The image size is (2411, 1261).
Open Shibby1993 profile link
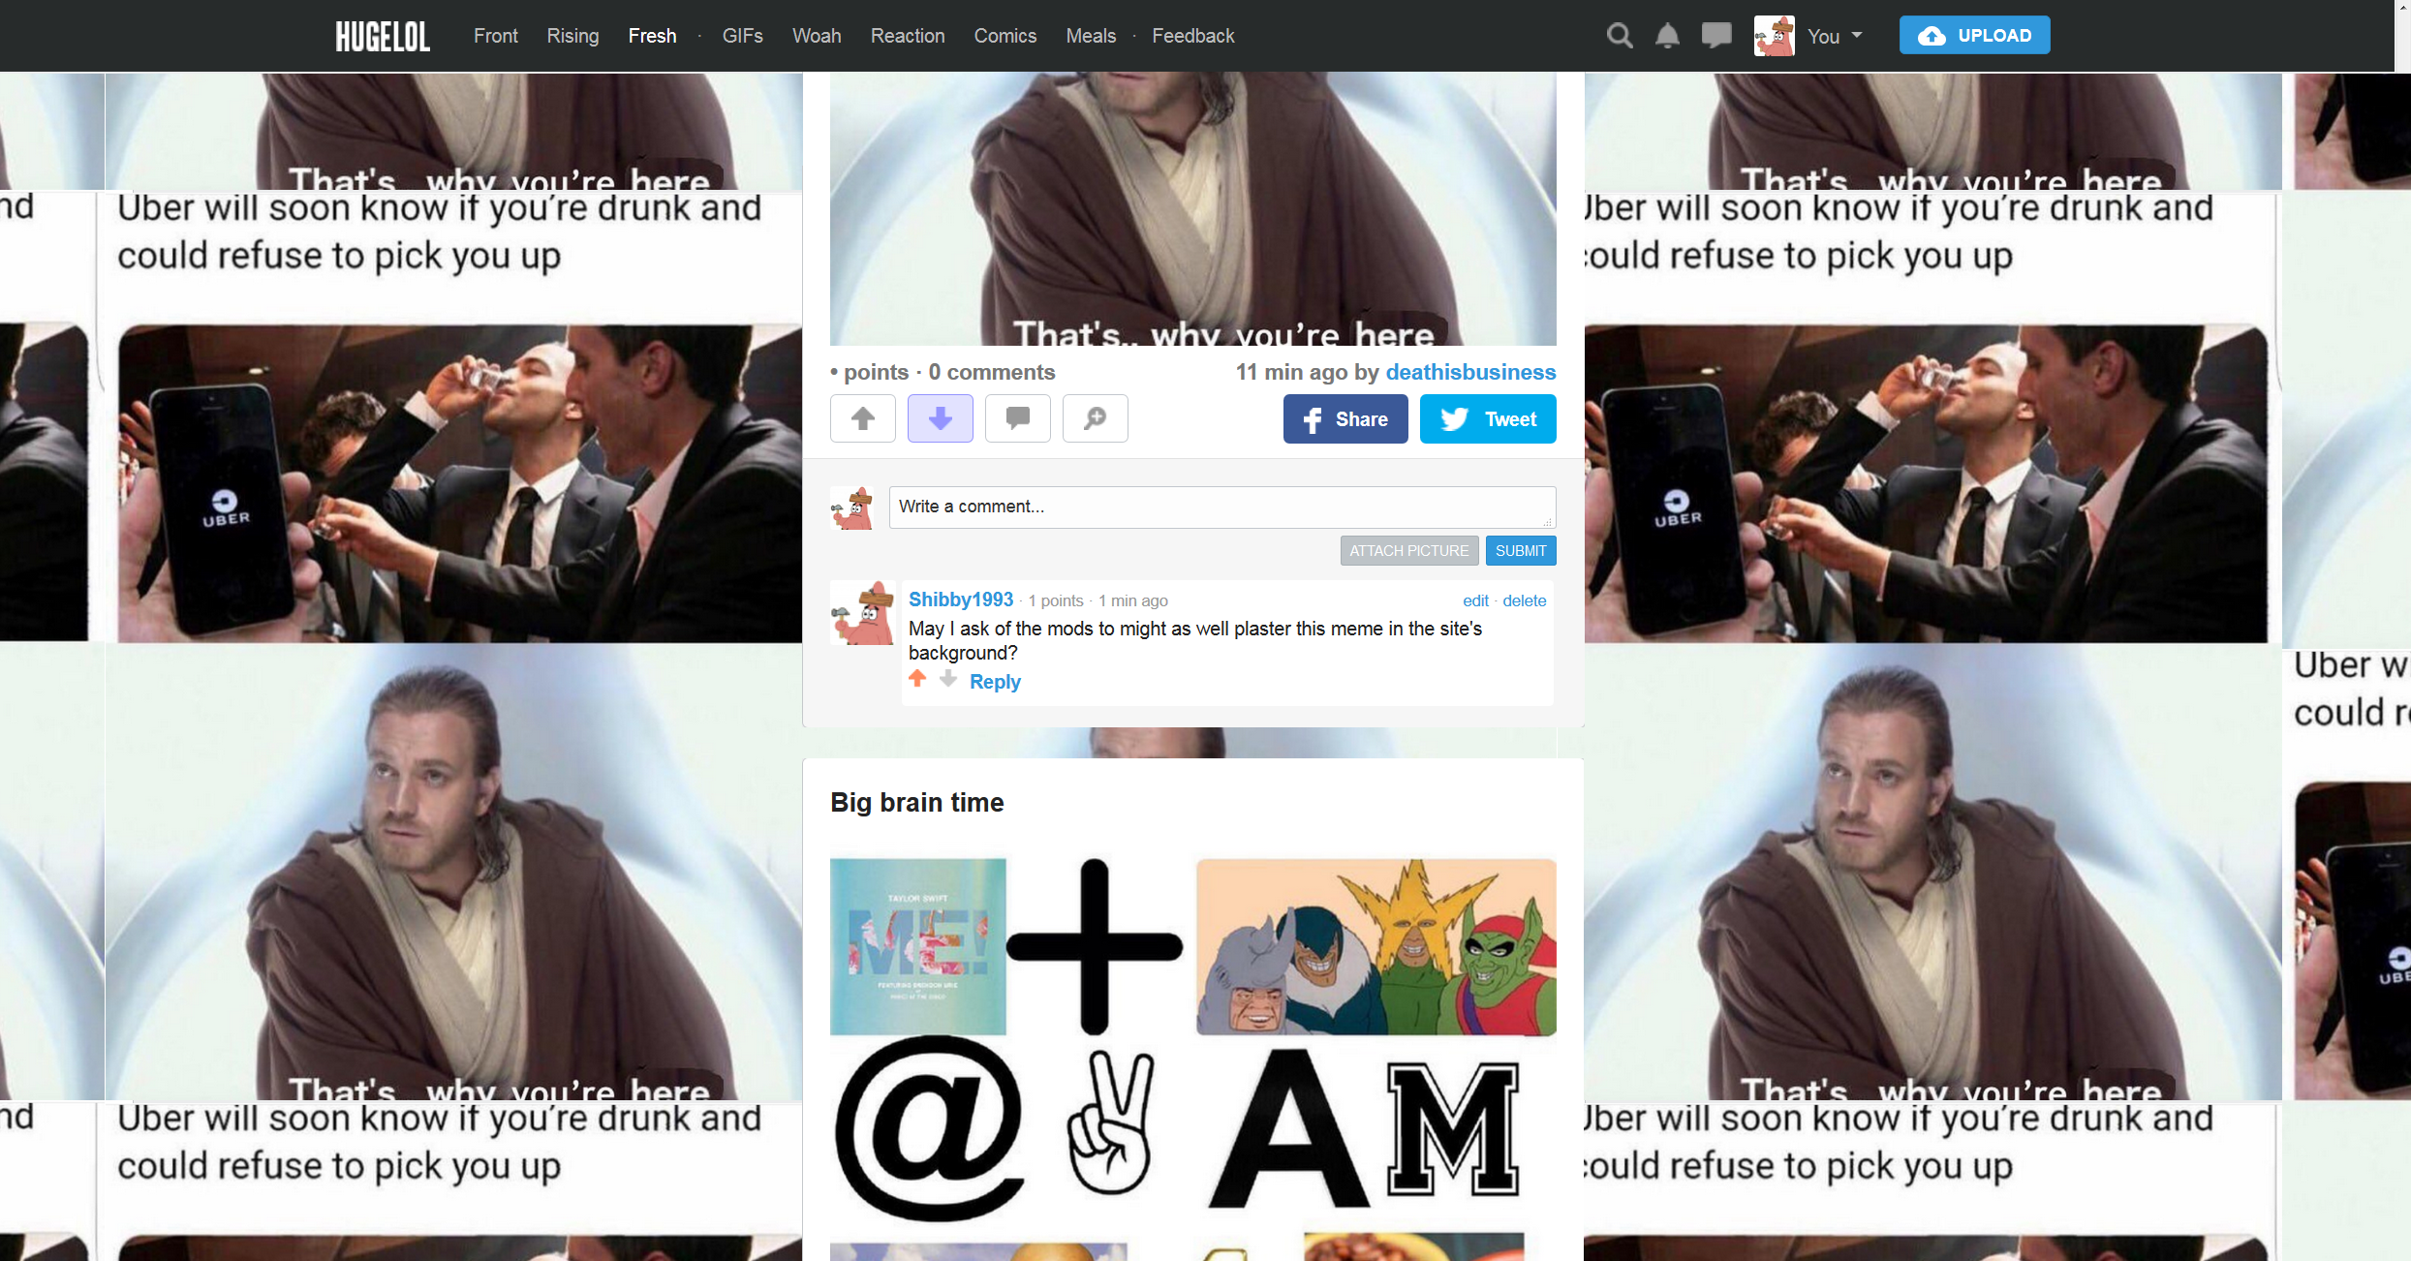[x=960, y=600]
